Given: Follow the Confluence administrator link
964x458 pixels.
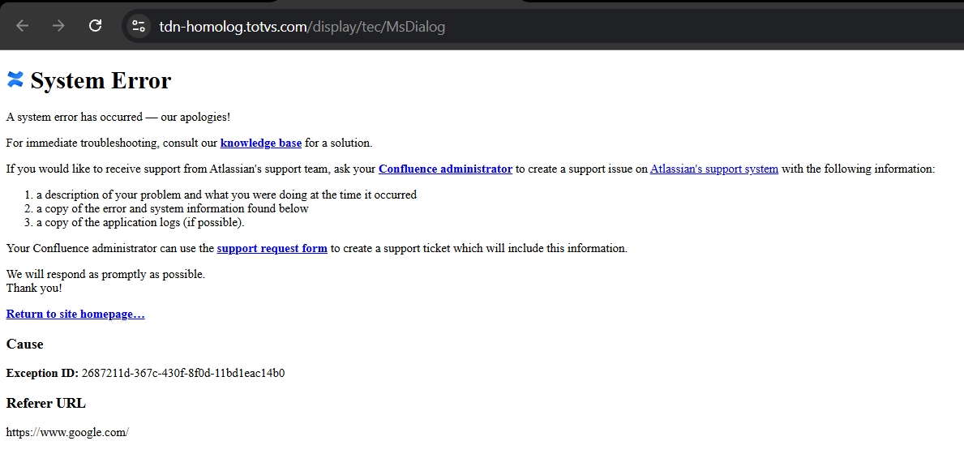Looking at the screenshot, I should (x=445, y=169).
